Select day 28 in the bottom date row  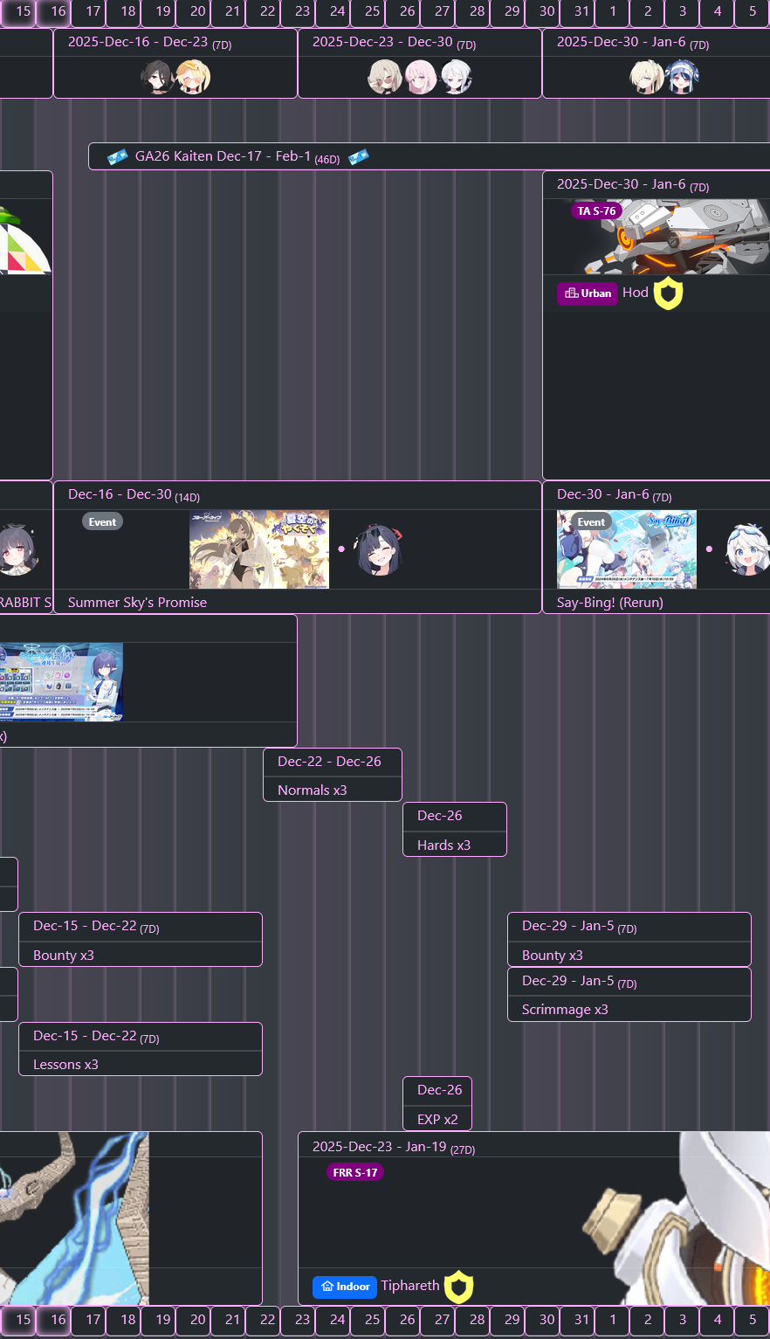click(472, 1321)
